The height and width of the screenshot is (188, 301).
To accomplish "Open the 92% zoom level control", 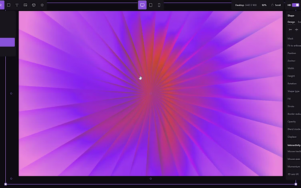I will point(264,5).
